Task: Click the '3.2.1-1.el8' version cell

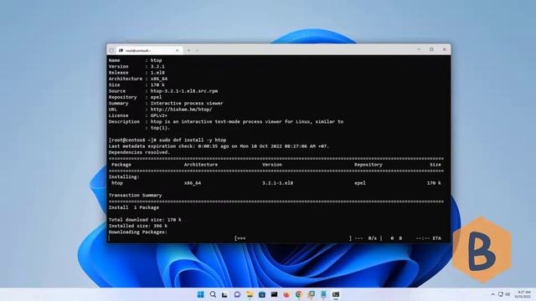Action: pyautogui.click(x=277, y=183)
